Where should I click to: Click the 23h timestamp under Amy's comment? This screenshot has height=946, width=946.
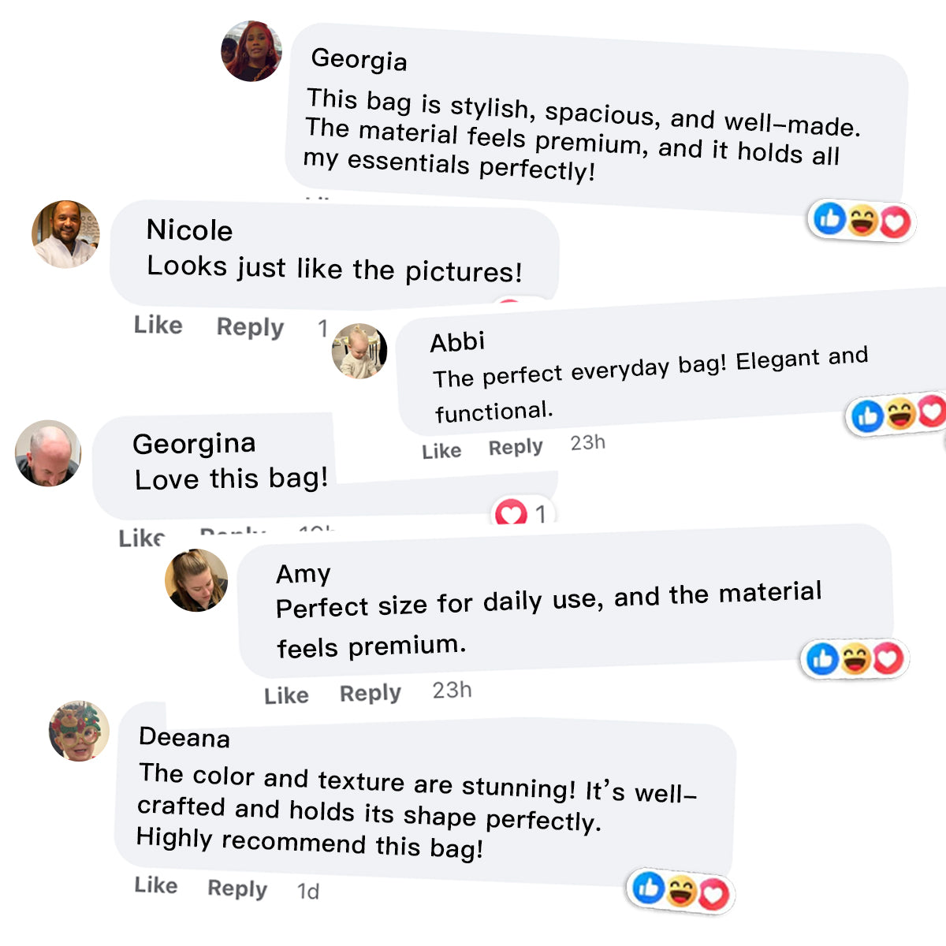pos(452,690)
